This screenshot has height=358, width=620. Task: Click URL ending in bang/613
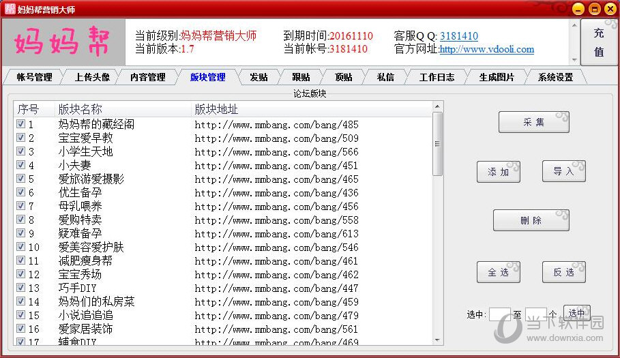(276, 234)
